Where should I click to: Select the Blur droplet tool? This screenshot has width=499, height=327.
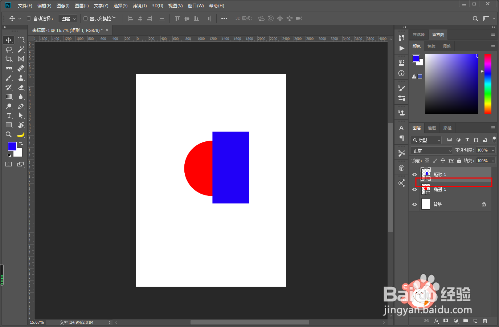point(21,97)
